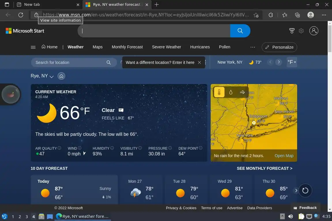Select the Wed 29 forecast card

231,189
